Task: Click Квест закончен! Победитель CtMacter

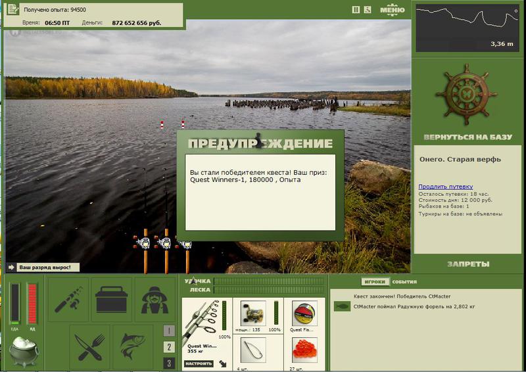Action: coord(402,296)
